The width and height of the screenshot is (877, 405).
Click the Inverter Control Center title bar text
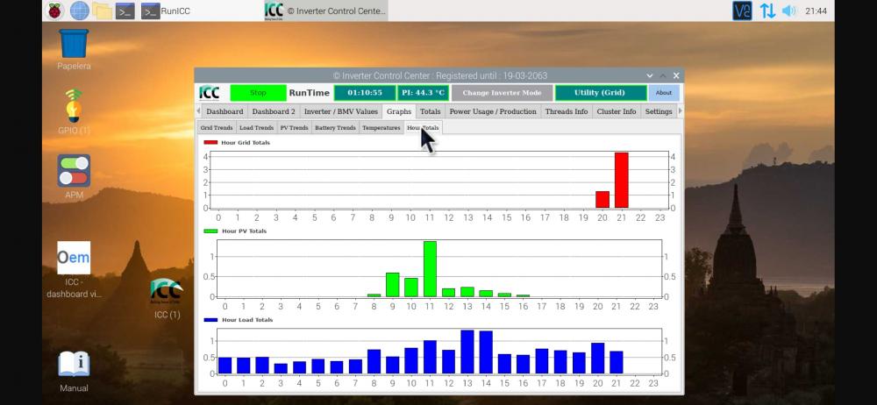(x=440, y=75)
